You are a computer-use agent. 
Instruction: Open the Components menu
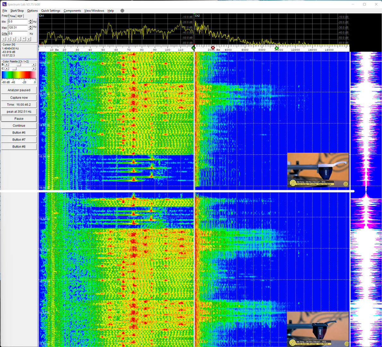point(72,11)
